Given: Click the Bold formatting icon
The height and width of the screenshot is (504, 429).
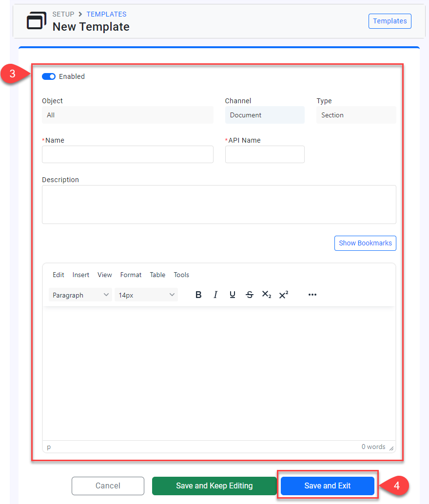Looking at the screenshot, I should point(198,295).
